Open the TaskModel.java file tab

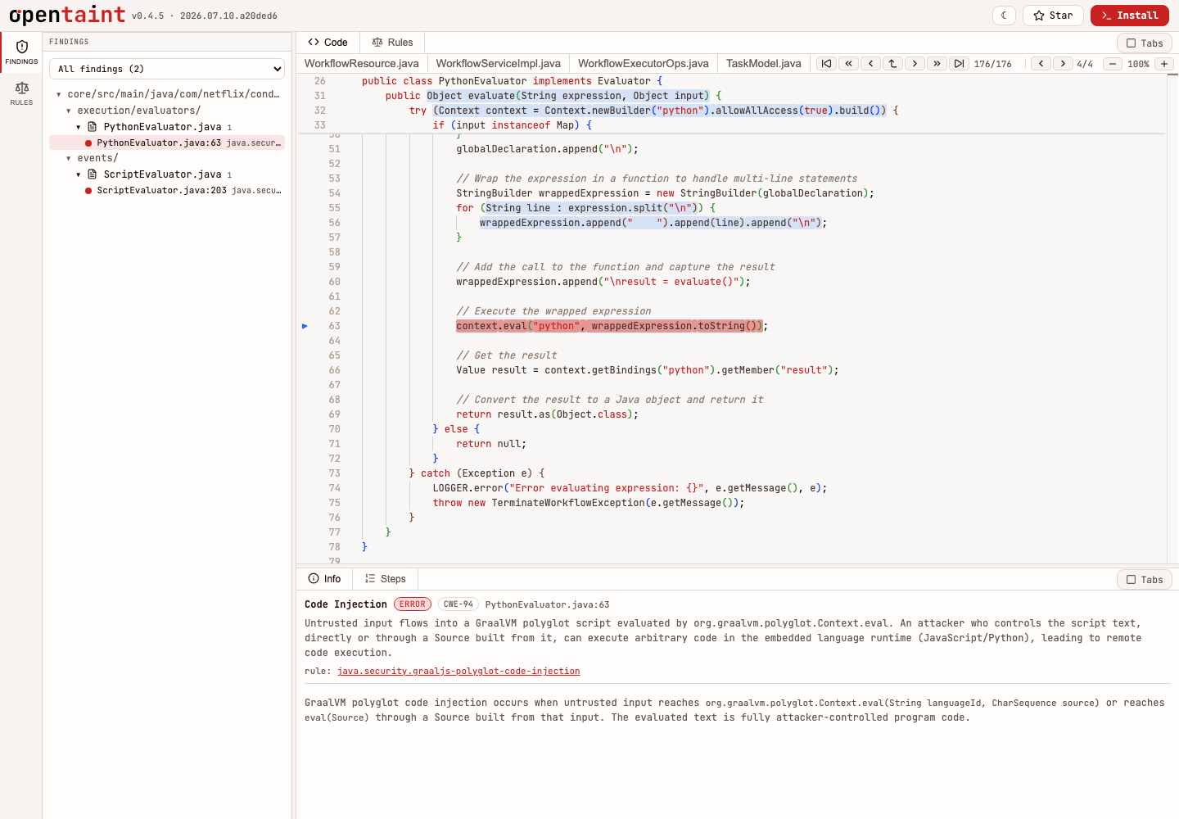tap(764, 63)
